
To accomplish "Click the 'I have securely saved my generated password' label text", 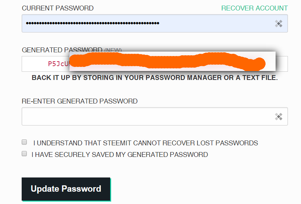I will tap(120, 155).
